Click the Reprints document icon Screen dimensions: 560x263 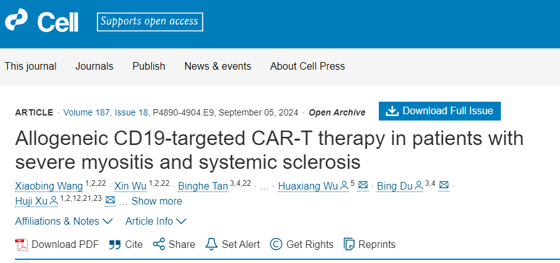(349, 244)
